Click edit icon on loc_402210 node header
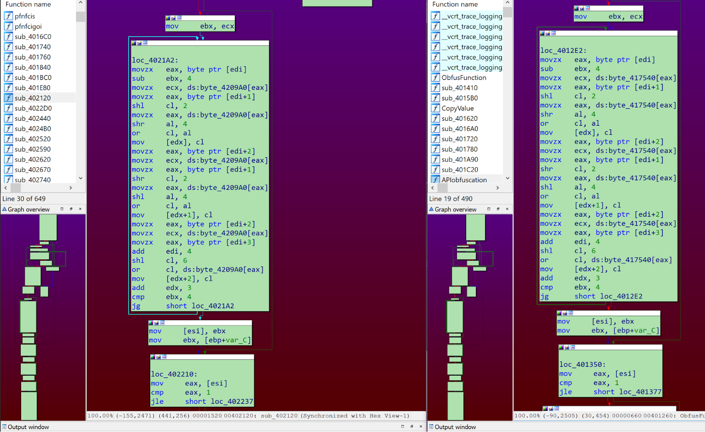This screenshot has height=432, width=705. click(x=159, y=357)
